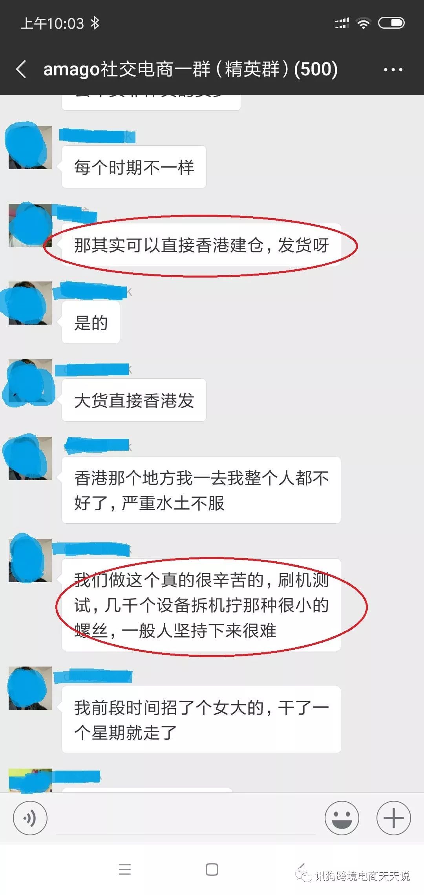
Task: Tap the Android recent-apps menu icon
Action: click(x=125, y=869)
